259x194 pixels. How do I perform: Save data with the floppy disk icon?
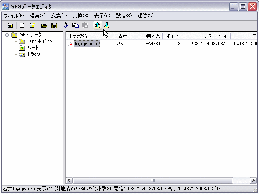tap(54, 25)
